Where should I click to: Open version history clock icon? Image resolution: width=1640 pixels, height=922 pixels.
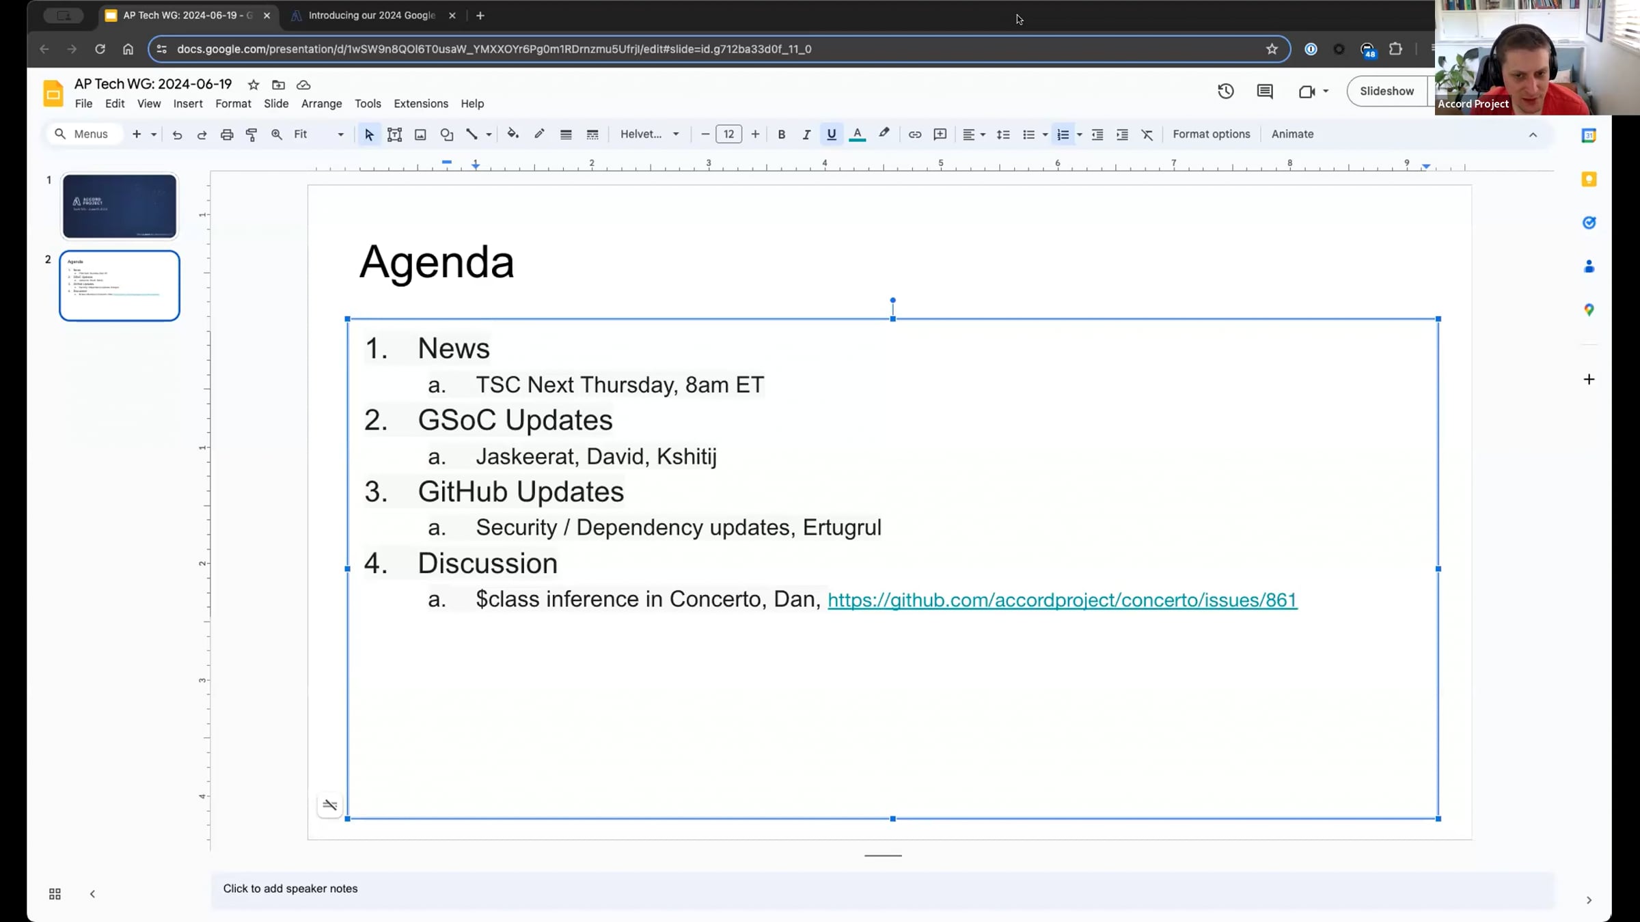[x=1225, y=91]
